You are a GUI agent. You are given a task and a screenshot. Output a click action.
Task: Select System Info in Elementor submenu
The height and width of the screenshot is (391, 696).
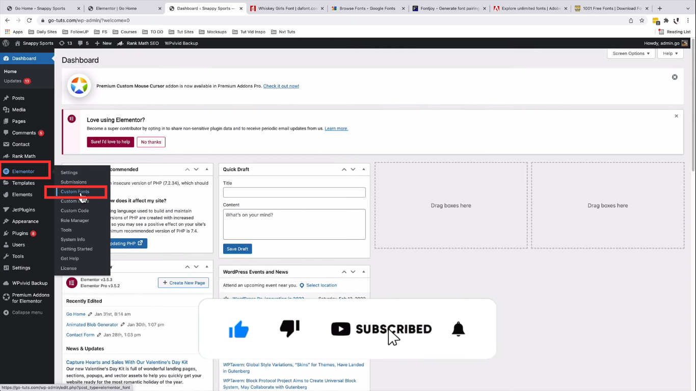pos(73,239)
